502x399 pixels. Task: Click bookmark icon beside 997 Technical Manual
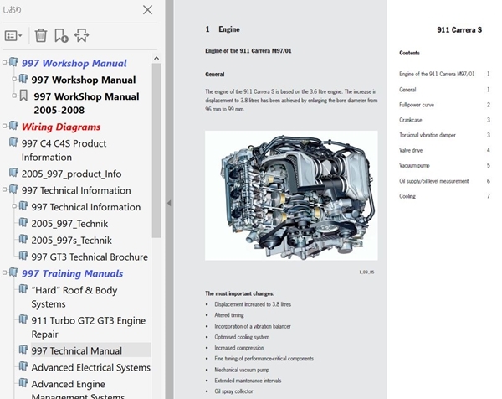coord(23,350)
